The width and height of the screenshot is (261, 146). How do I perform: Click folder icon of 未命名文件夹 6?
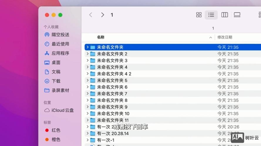93,87
